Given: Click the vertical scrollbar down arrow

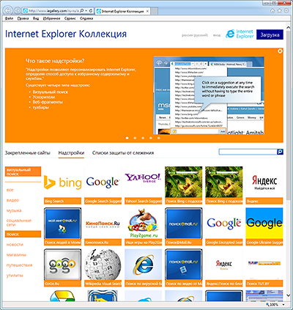Looking at the screenshot, I should pos(288,296).
